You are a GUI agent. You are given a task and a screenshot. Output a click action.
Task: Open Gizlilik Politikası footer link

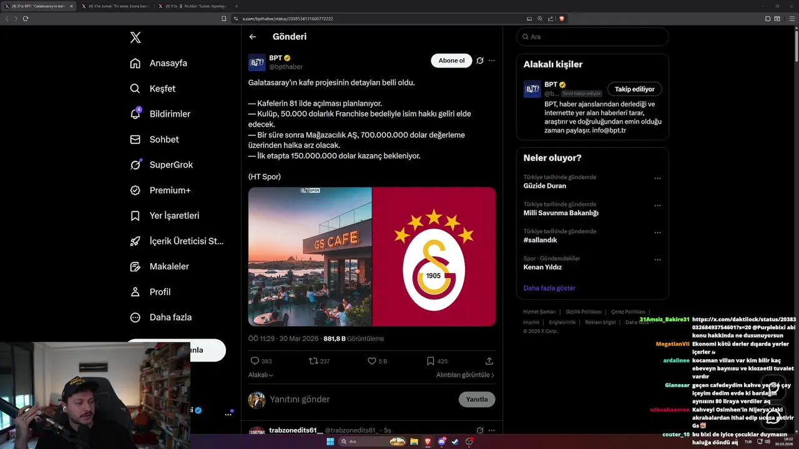(x=584, y=312)
